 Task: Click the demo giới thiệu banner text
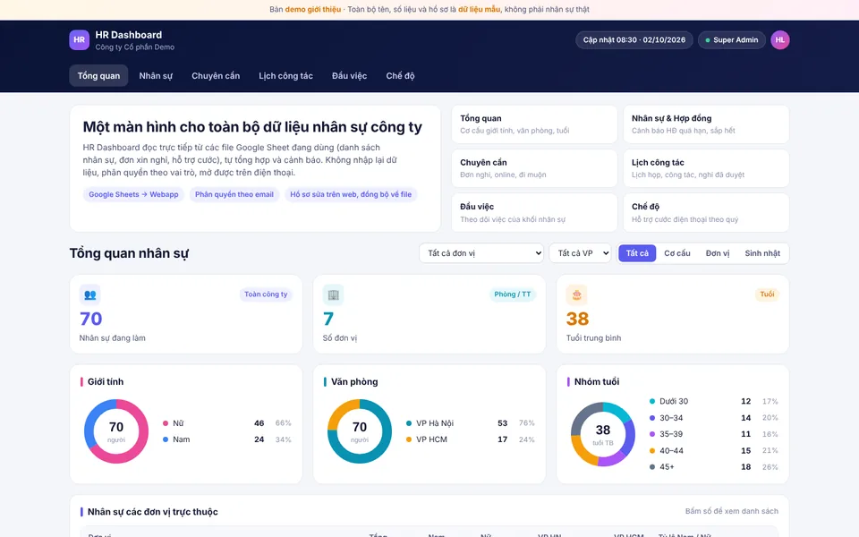coord(313,9)
